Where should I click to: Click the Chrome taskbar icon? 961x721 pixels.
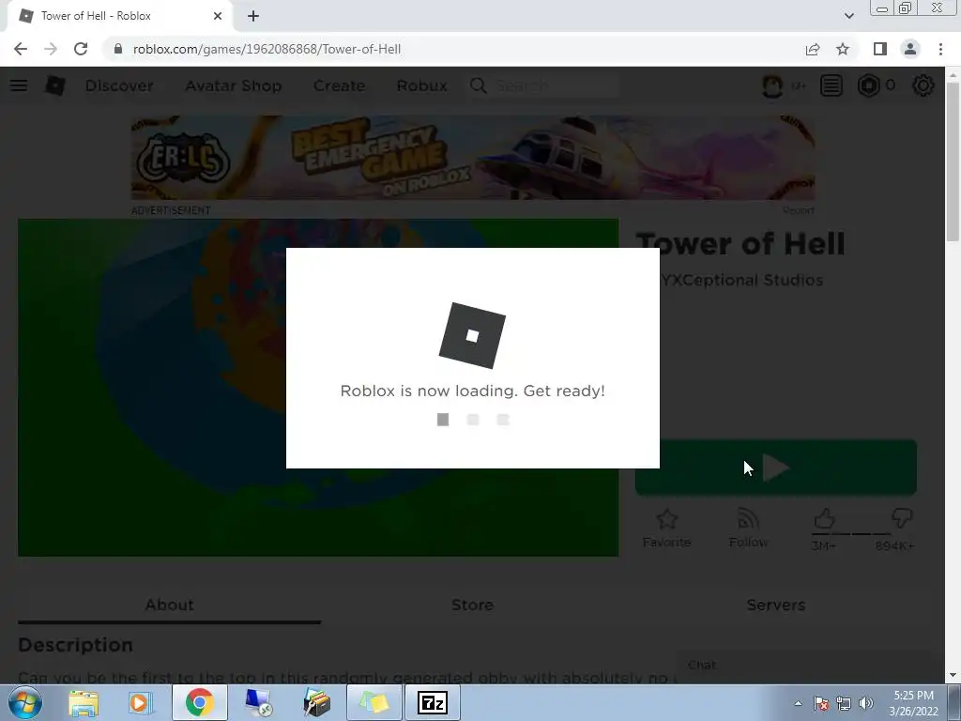(x=200, y=702)
